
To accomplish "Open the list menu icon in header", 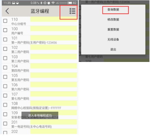I will 72,11.
